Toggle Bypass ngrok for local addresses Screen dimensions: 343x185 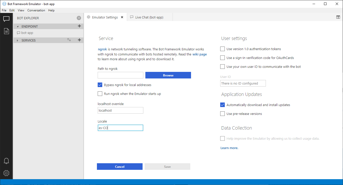coord(100,85)
